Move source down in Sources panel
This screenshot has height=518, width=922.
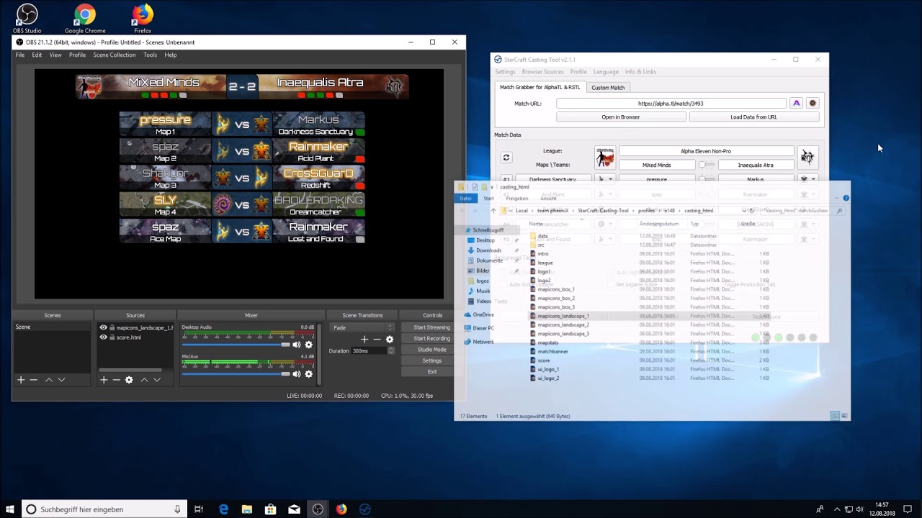tap(156, 380)
